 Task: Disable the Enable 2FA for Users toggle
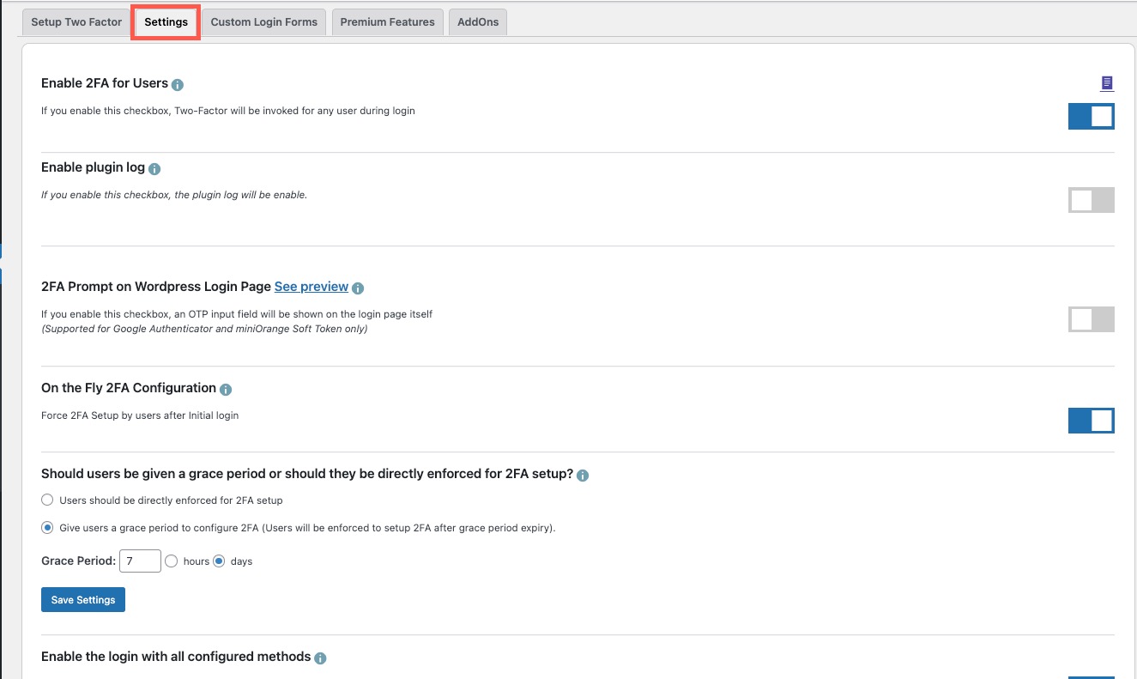tap(1091, 116)
